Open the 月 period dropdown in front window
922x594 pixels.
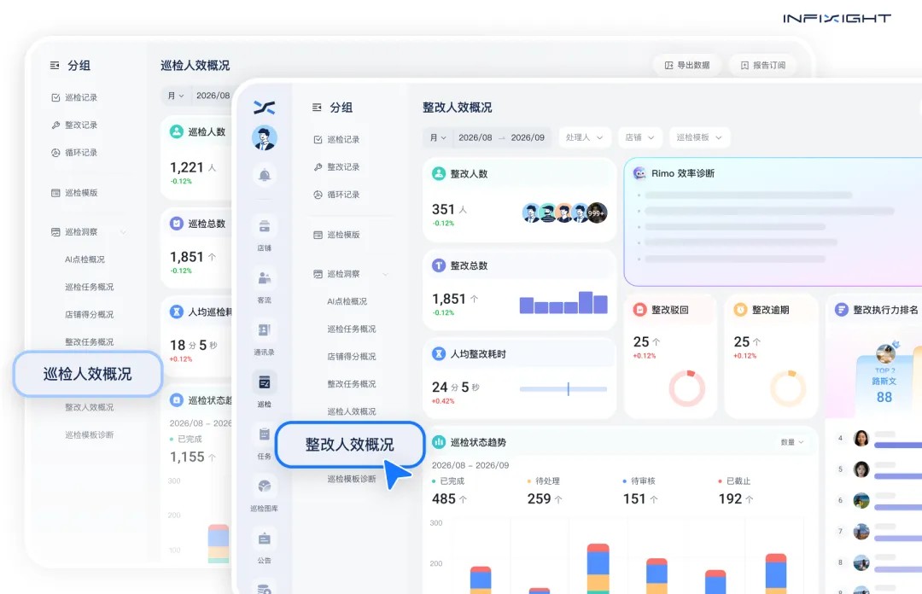coord(438,137)
